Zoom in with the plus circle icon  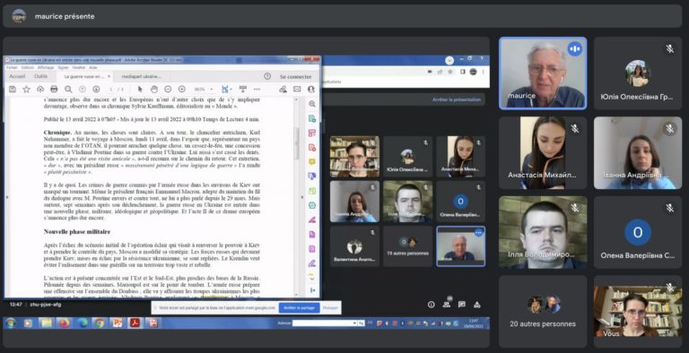182,89
